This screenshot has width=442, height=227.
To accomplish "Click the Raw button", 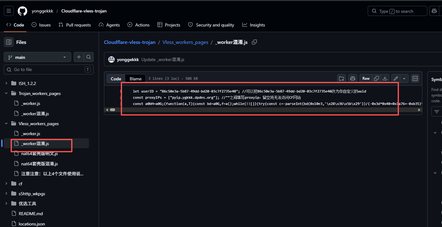I will pyautogui.click(x=366, y=78).
